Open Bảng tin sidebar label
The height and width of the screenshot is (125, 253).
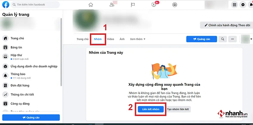tap(16, 47)
